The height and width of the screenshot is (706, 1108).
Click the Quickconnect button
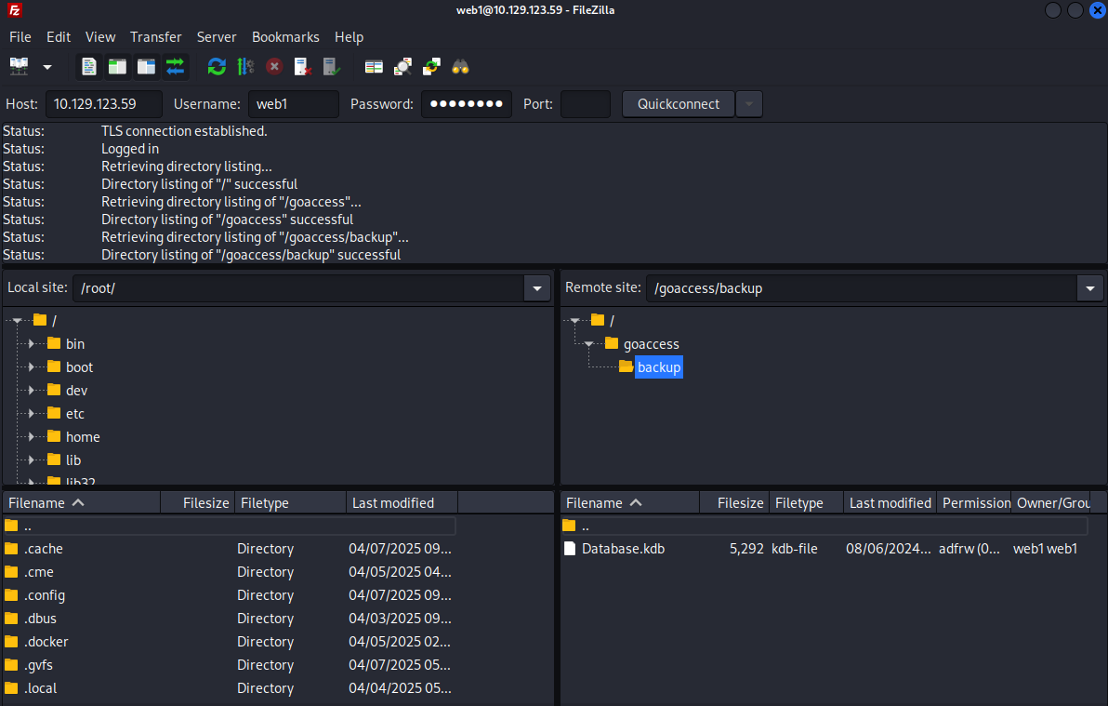coord(679,104)
